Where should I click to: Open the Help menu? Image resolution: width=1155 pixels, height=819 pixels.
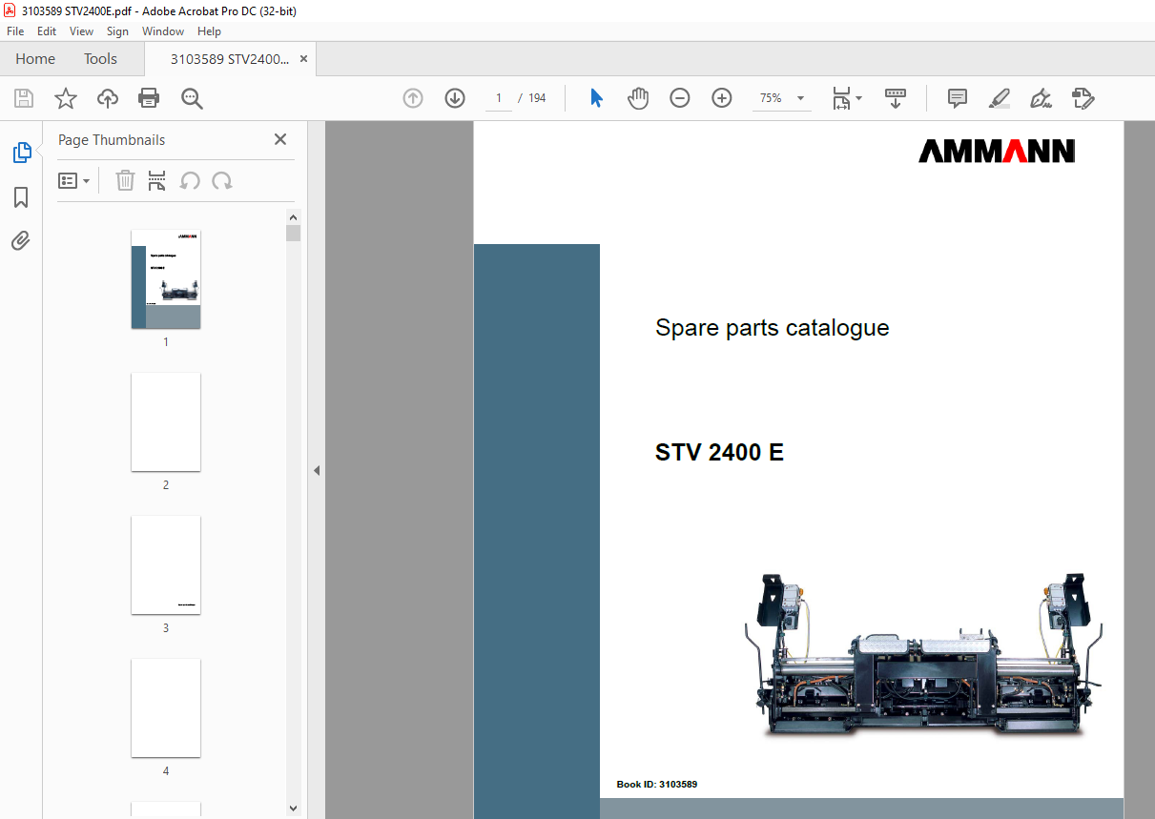coord(209,31)
